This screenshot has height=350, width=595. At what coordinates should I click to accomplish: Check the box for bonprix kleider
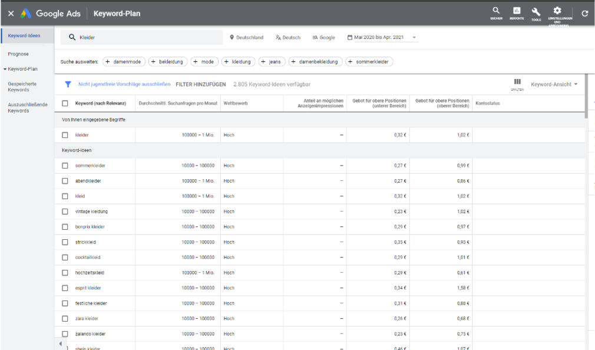pos(65,227)
